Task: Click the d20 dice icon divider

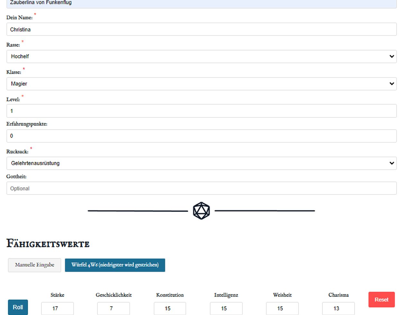Action: click(x=201, y=211)
